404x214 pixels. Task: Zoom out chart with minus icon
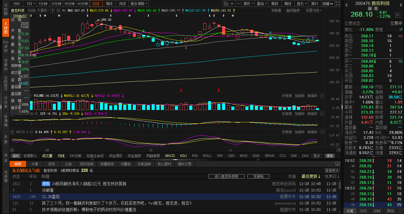click(238, 4)
